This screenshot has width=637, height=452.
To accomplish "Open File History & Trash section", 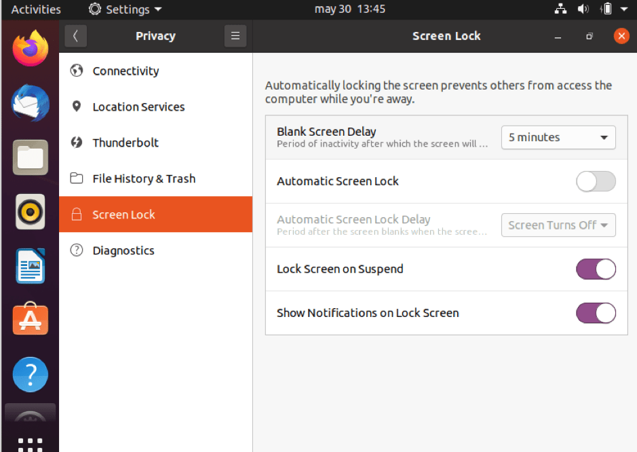I will click(x=144, y=179).
